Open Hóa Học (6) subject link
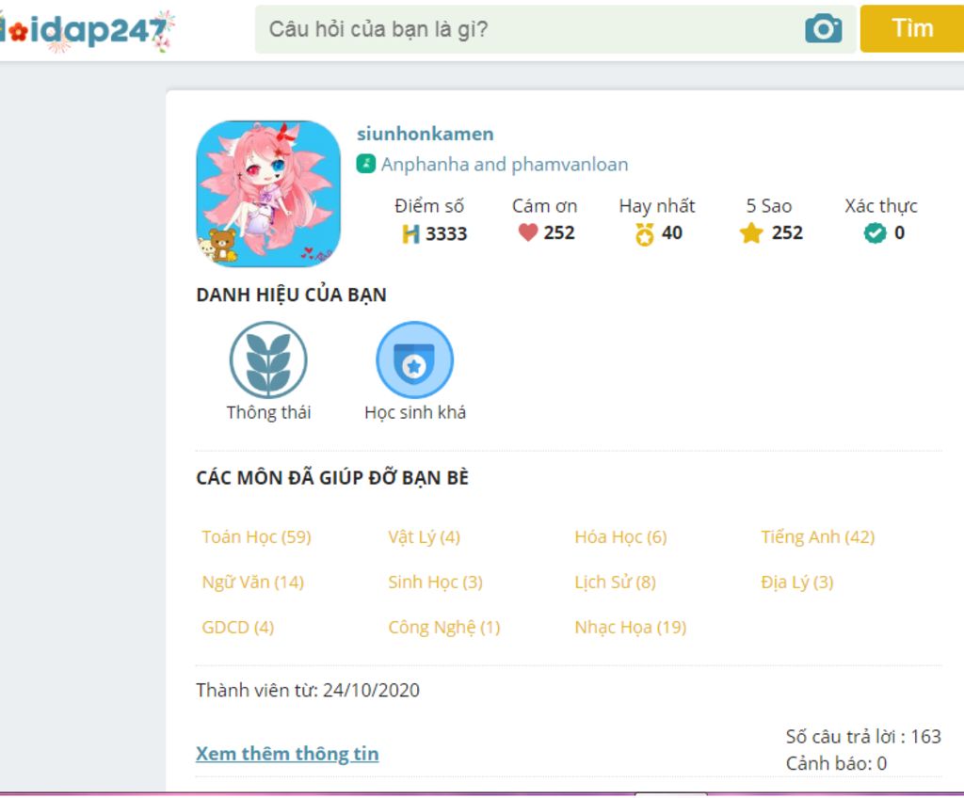This screenshot has width=964, height=798. (621, 536)
